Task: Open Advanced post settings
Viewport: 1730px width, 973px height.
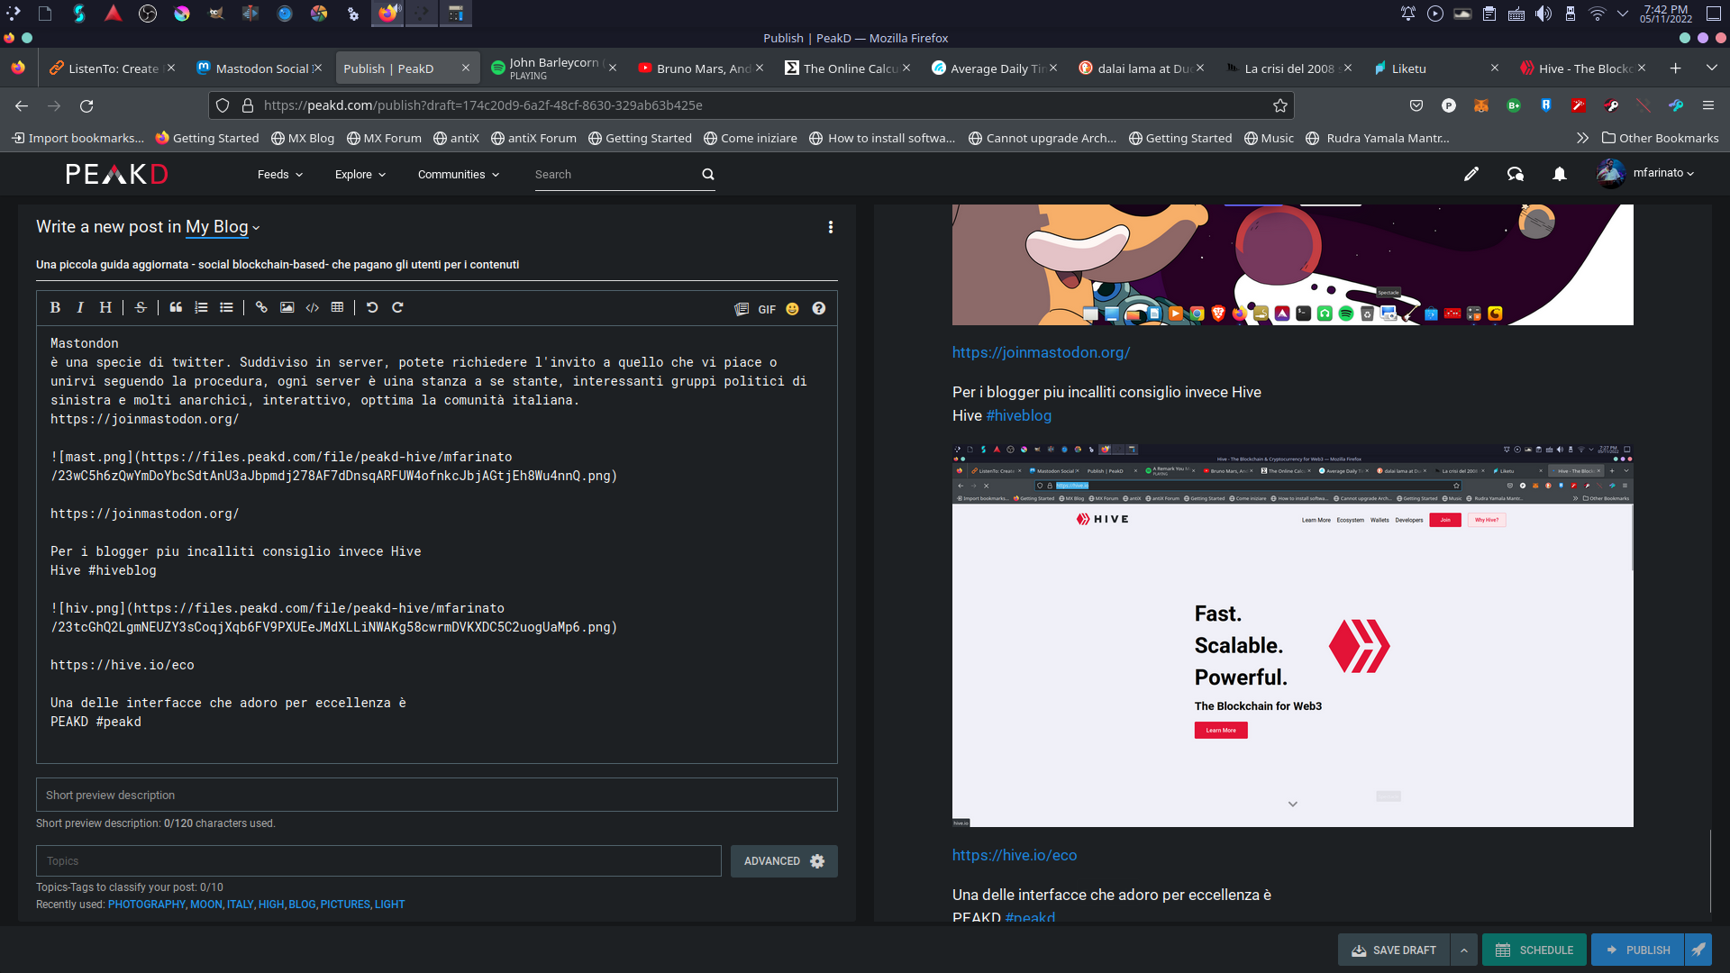Action: (784, 861)
